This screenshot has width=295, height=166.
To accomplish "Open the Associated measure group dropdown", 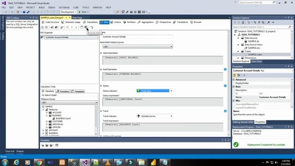I will pyautogui.click(x=171, y=47).
